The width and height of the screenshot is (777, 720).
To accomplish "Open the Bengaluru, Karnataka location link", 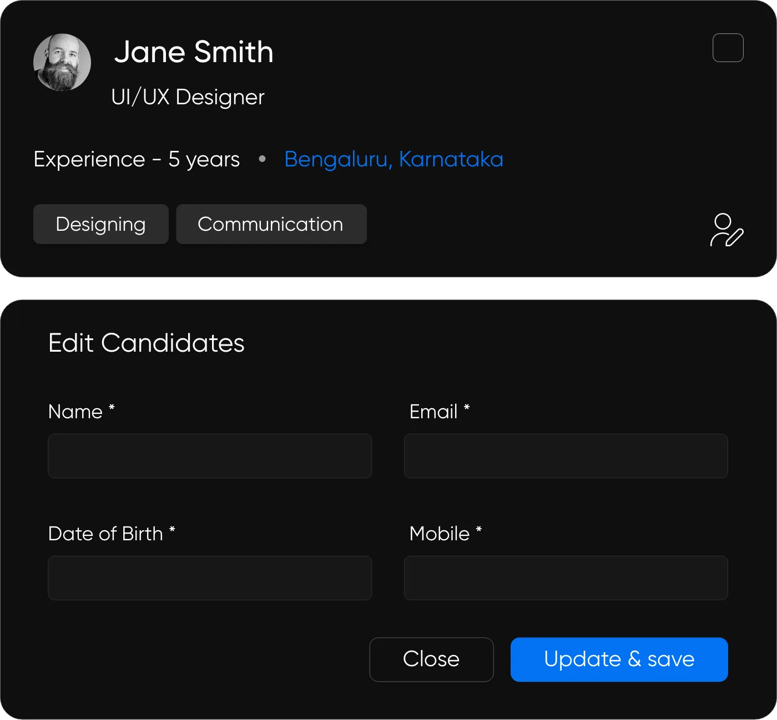I will click(393, 159).
